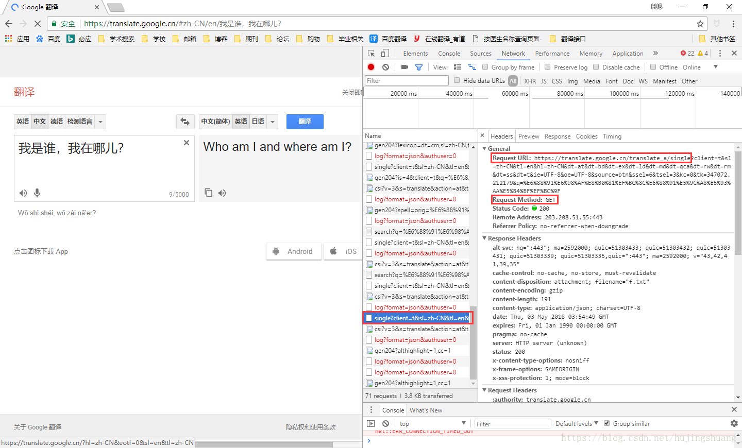Open the Performance tab
The image size is (742, 448).
(x=552, y=54)
